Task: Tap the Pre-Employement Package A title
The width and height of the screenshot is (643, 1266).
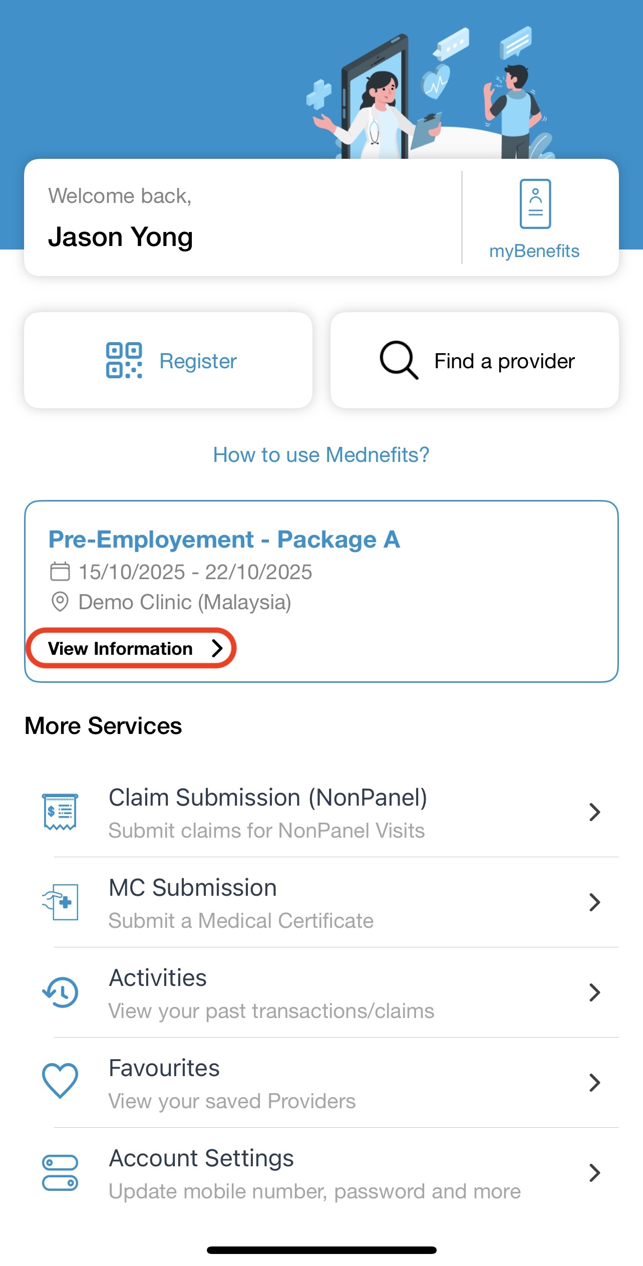Action: point(224,540)
